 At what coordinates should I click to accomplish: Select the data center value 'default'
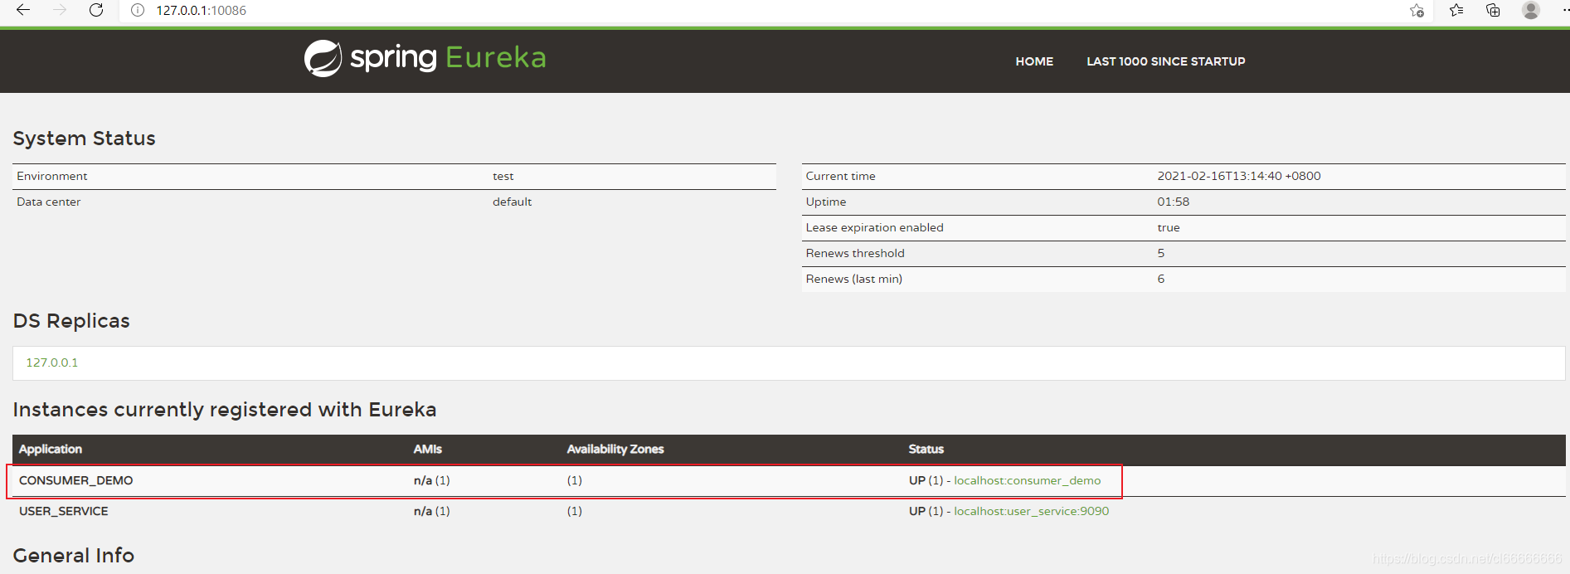tap(513, 202)
